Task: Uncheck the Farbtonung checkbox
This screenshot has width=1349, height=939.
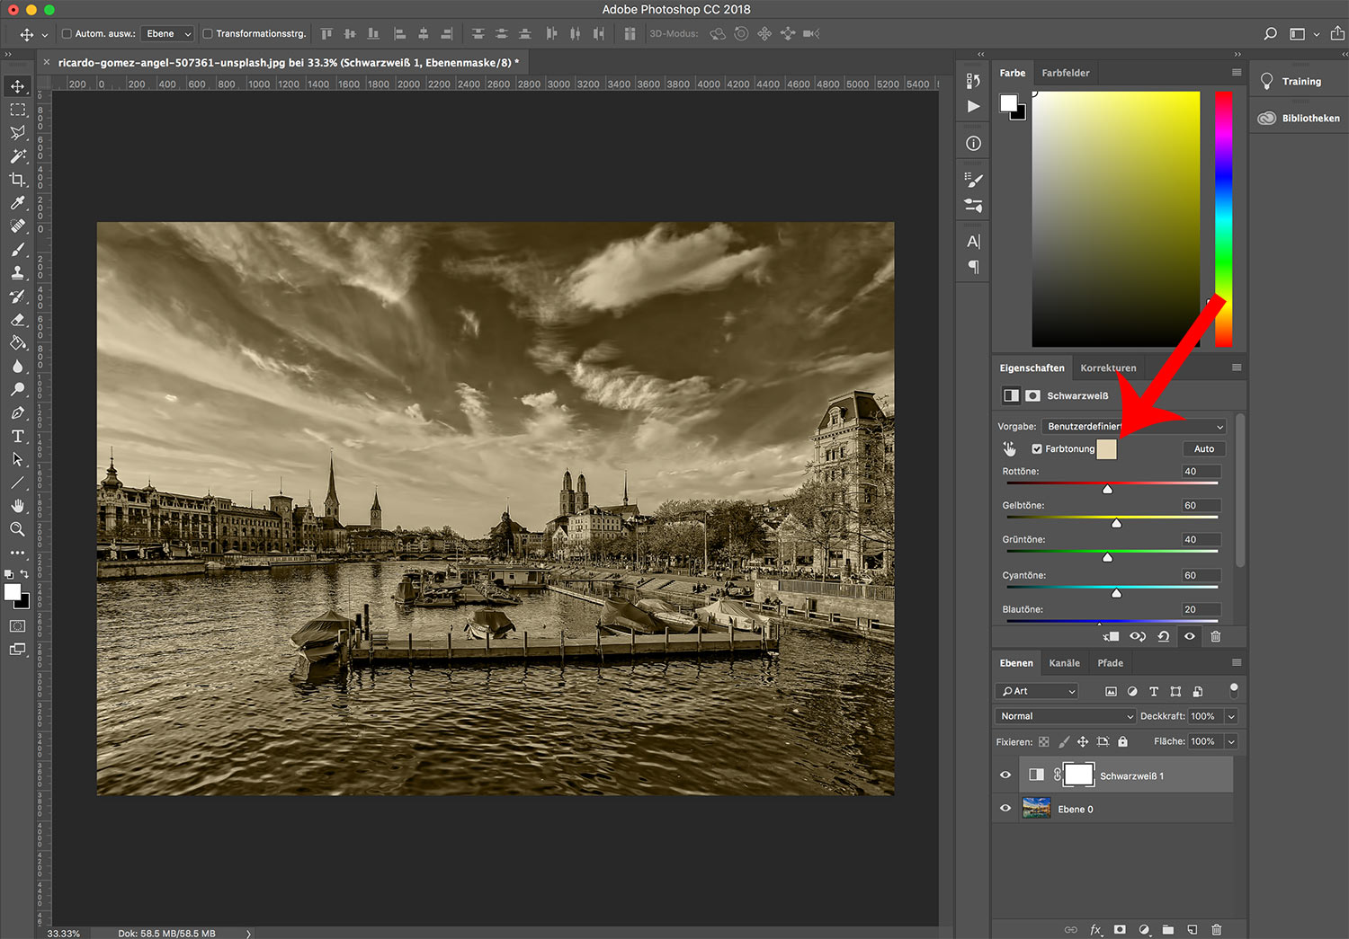Action: click(x=1037, y=449)
